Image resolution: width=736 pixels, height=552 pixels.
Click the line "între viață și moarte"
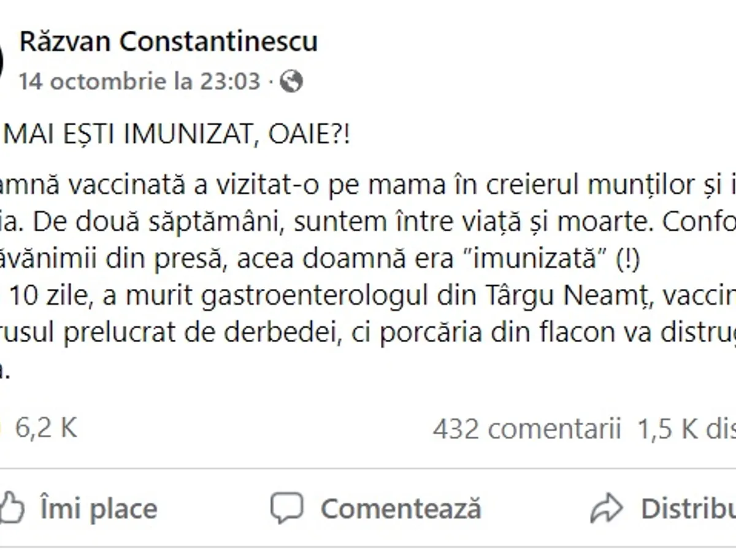(368, 223)
